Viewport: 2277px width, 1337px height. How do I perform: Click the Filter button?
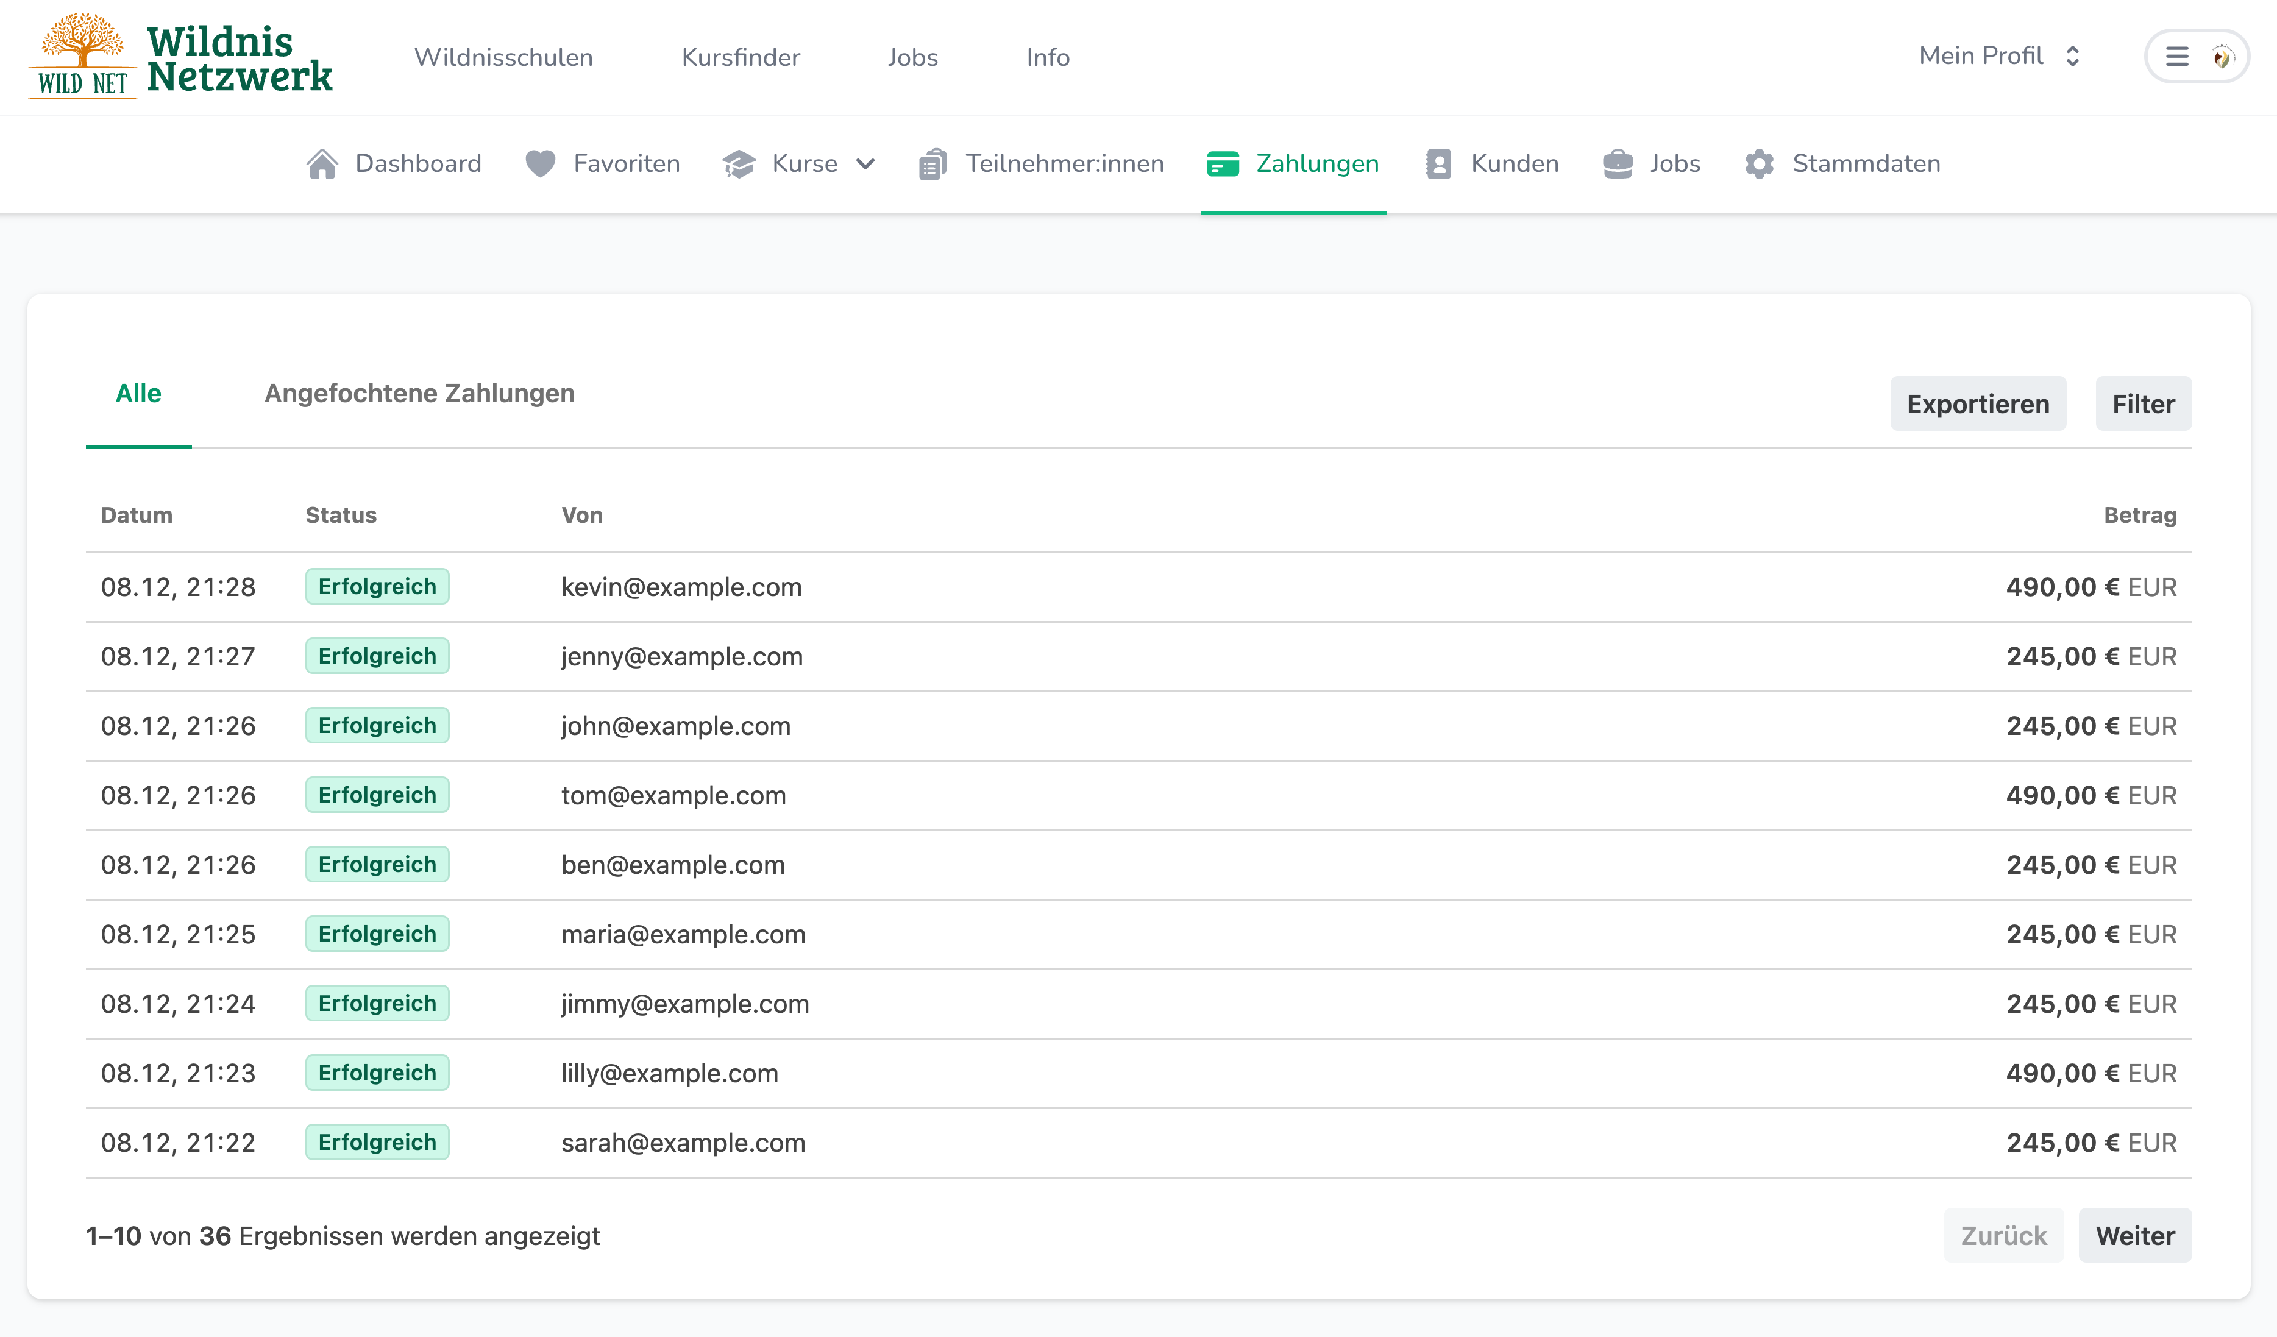(2144, 404)
